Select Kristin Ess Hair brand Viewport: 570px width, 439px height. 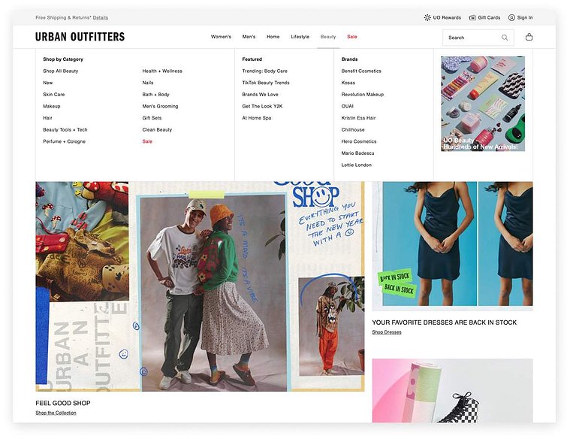pyautogui.click(x=358, y=118)
